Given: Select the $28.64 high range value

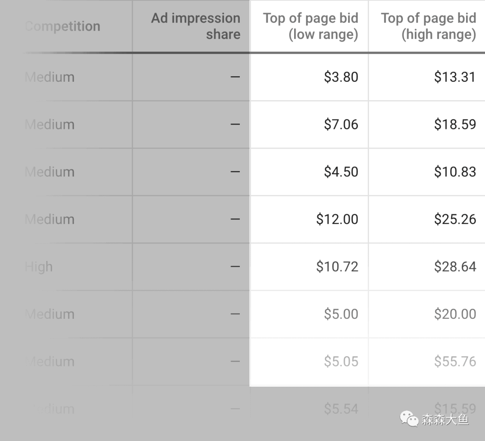Looking at the screenshot, I should click(x=454, y=267).
